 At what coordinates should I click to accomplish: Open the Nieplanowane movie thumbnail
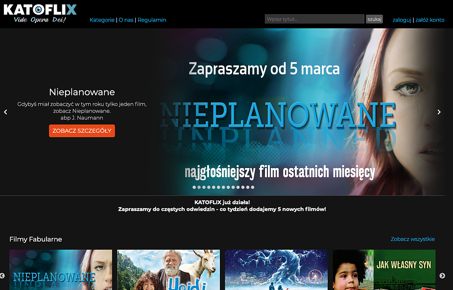point(61,270)
